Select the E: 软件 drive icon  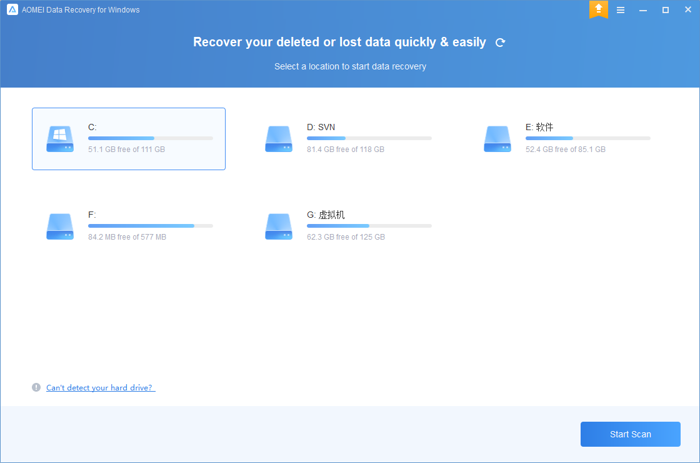(497, 139)
